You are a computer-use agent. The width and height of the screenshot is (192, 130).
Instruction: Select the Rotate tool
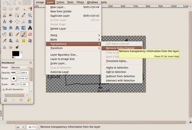(30, 21)
